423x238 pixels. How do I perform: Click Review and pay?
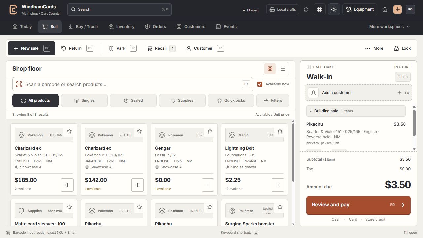coord(359,205)
